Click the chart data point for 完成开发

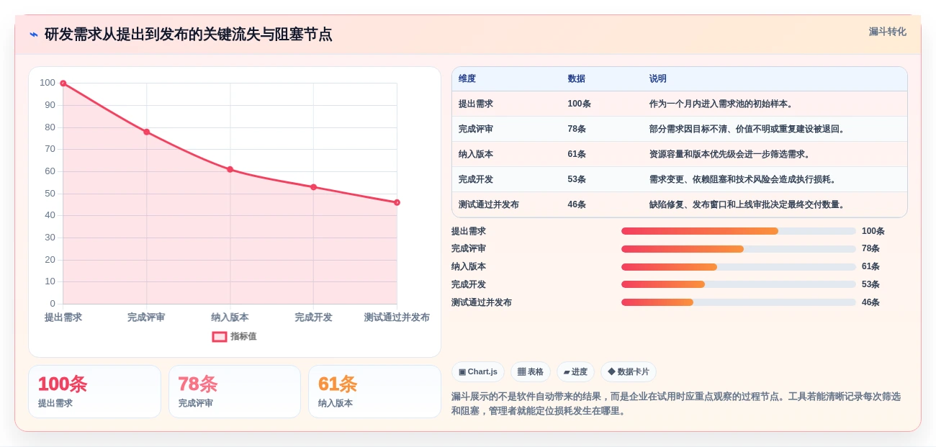(313, 187)
